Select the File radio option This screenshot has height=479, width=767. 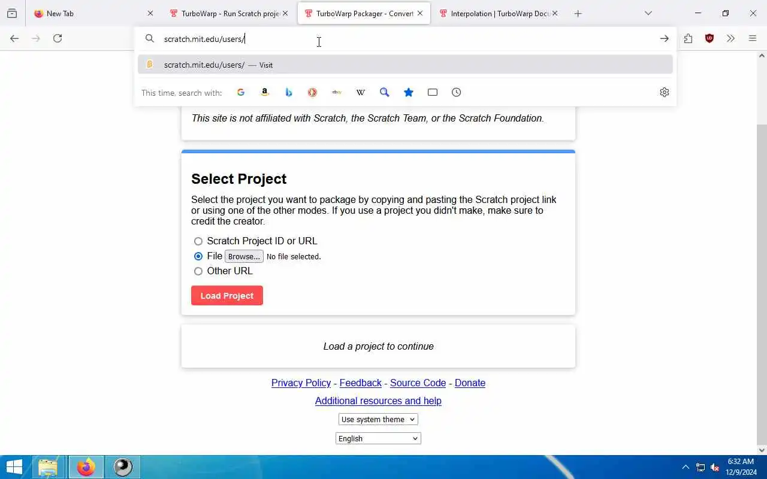(198, 256)
